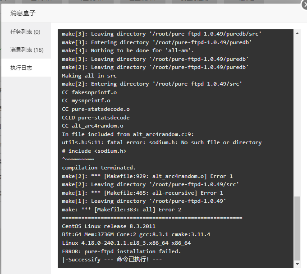
Task: Click the '# include <sodium.h>' line
Action: tap(94, 151)
